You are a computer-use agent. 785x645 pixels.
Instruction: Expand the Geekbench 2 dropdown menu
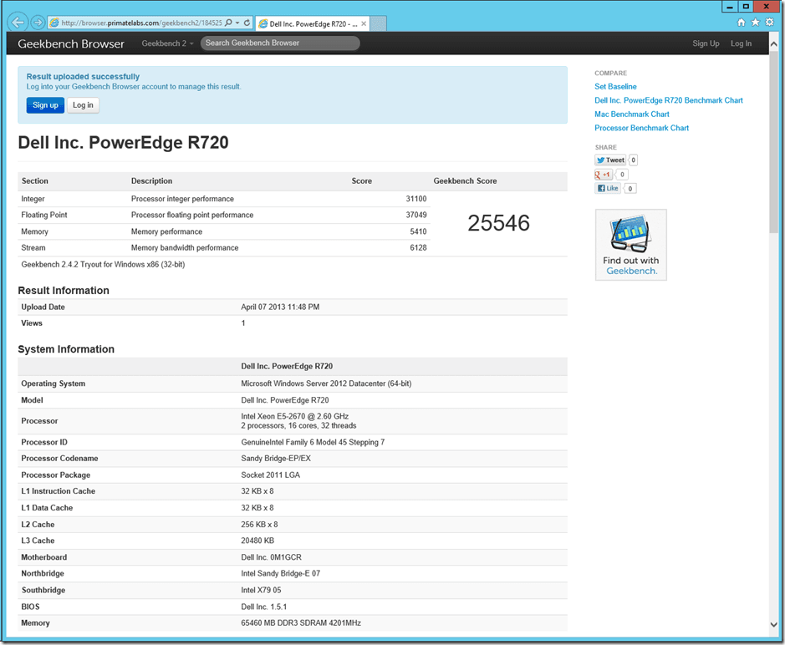[167, 43]
